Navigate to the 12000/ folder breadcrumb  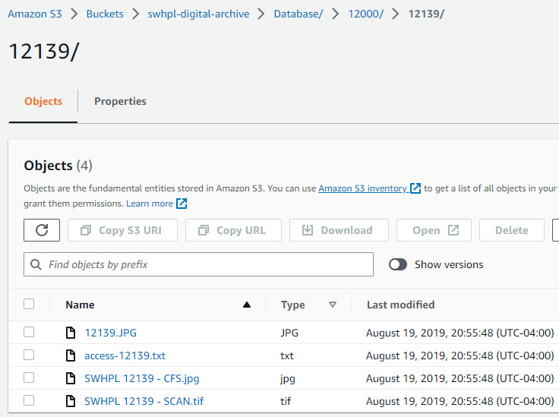pyautogui.click(x=366, y=14)
